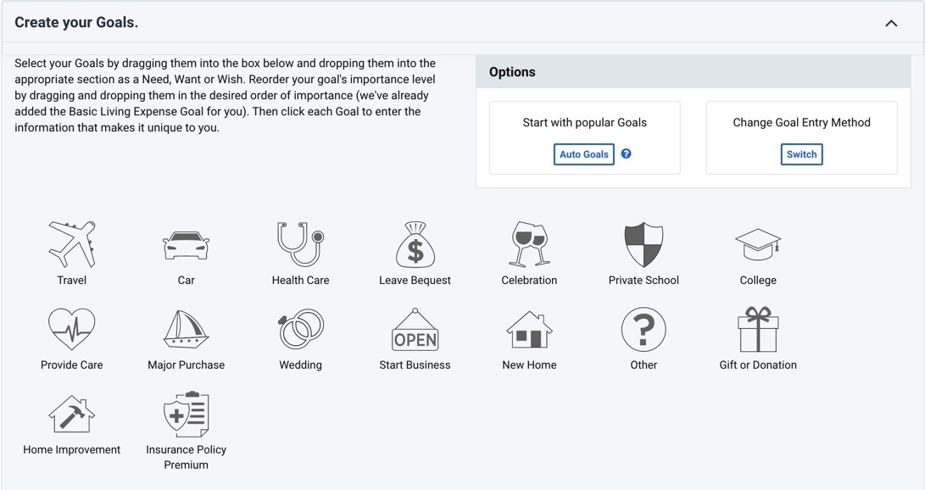Screen dimensions: 925x490
Task: Choose the Wedding rings icon
Action: tap(300, 329)
